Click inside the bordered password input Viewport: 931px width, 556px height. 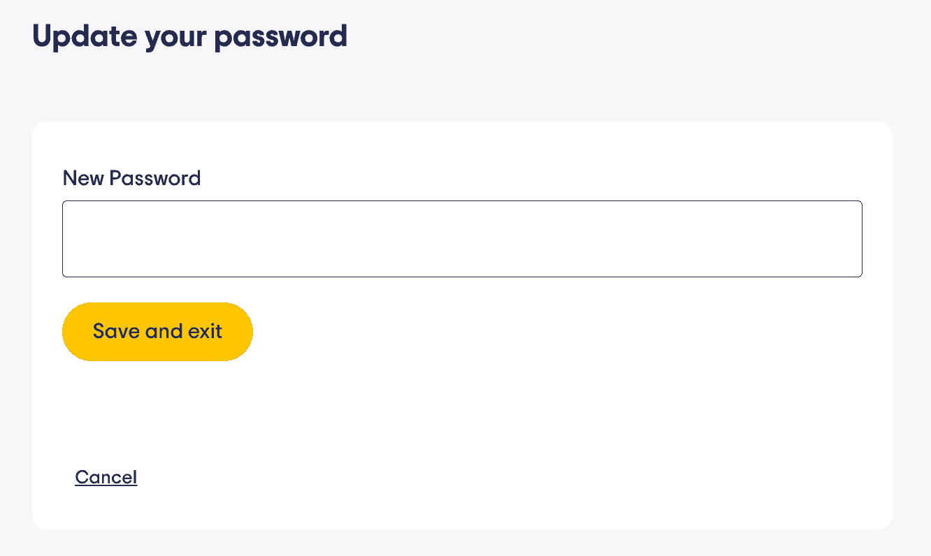tap(462, 239)
